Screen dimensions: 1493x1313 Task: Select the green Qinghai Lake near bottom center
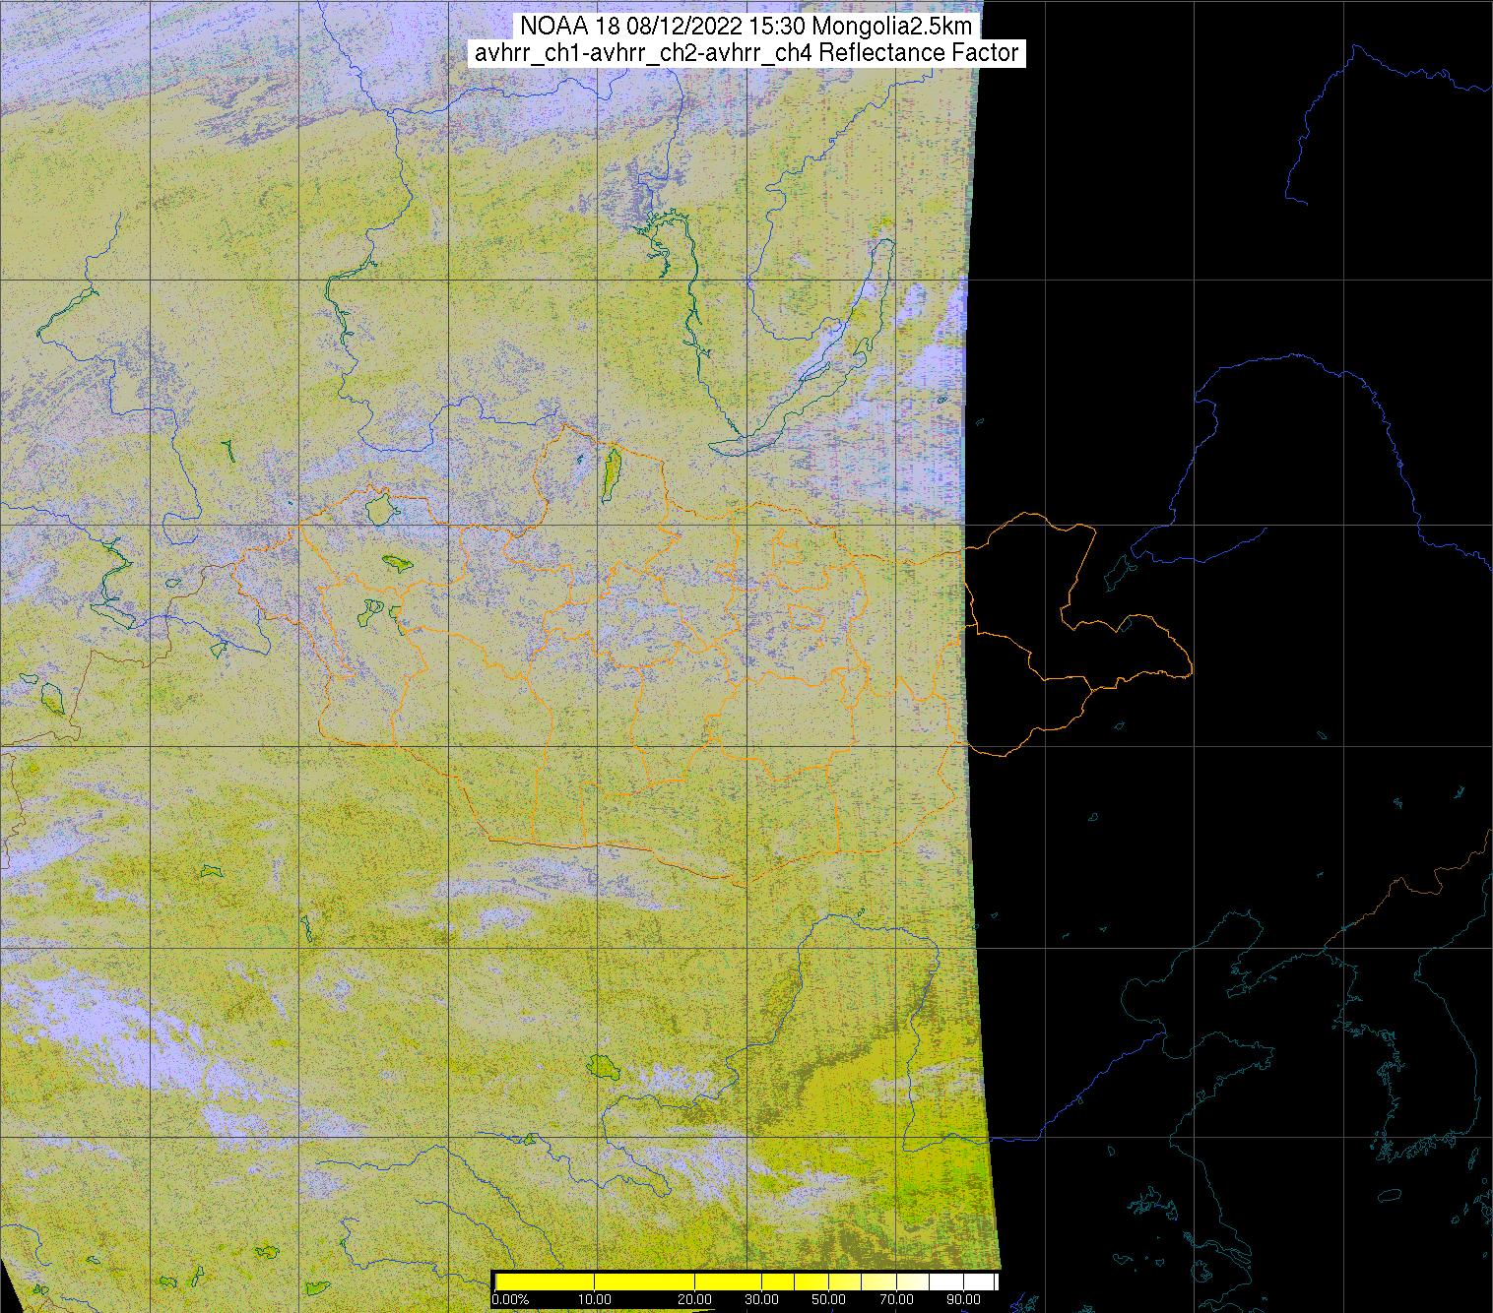(600, 1066)
